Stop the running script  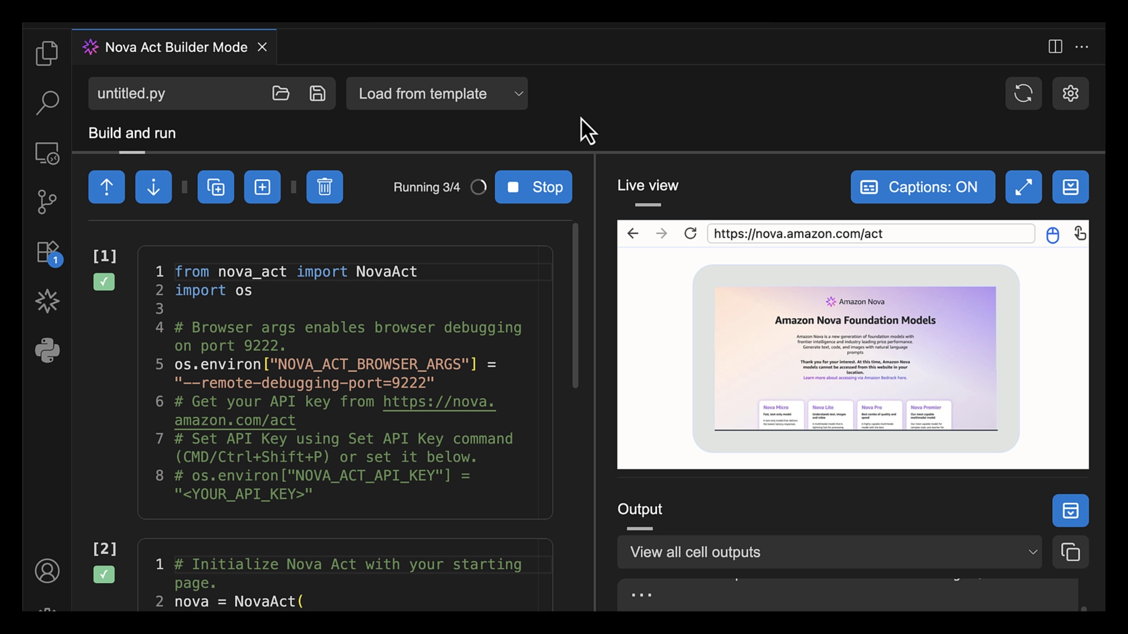[533, 187]
